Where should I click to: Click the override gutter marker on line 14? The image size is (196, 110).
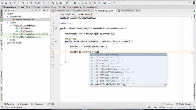click(56, 42)
